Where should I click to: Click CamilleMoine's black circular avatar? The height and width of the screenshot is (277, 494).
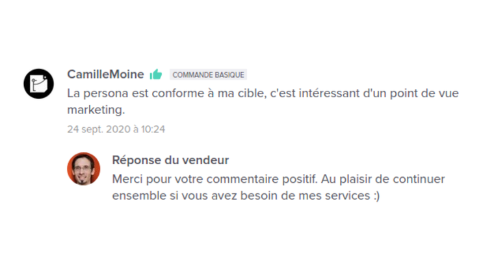click(x=38, y=84)
